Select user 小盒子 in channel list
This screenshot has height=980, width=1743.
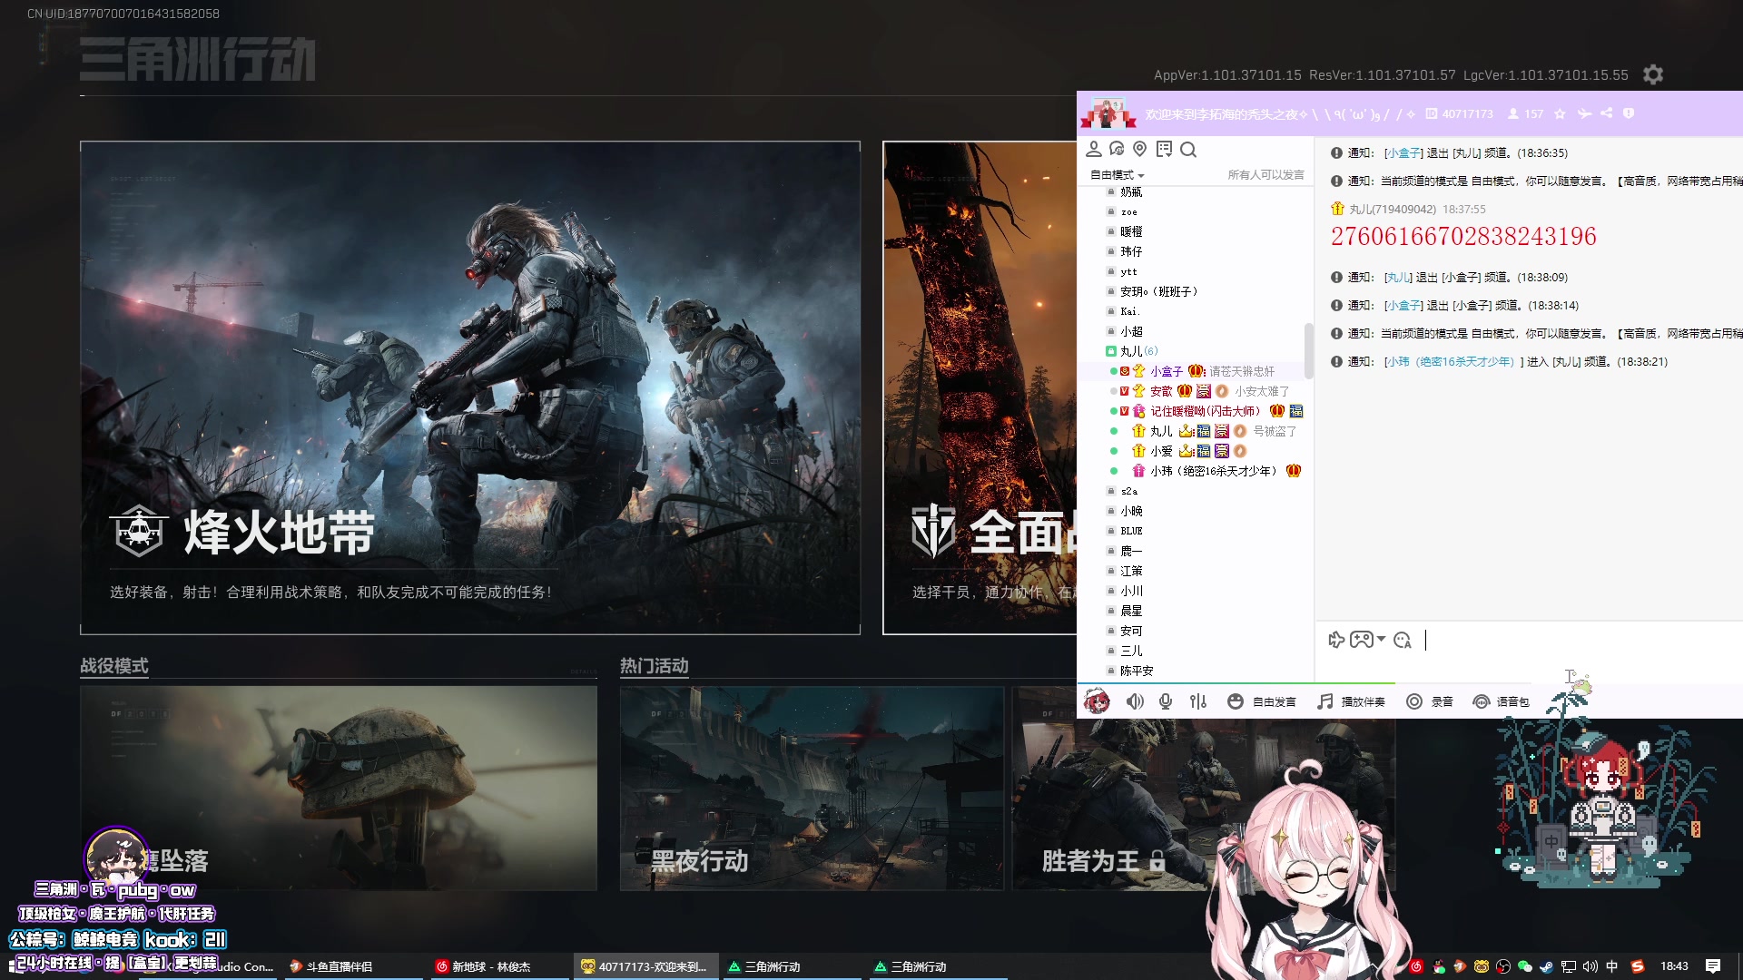pos(1167,371)
